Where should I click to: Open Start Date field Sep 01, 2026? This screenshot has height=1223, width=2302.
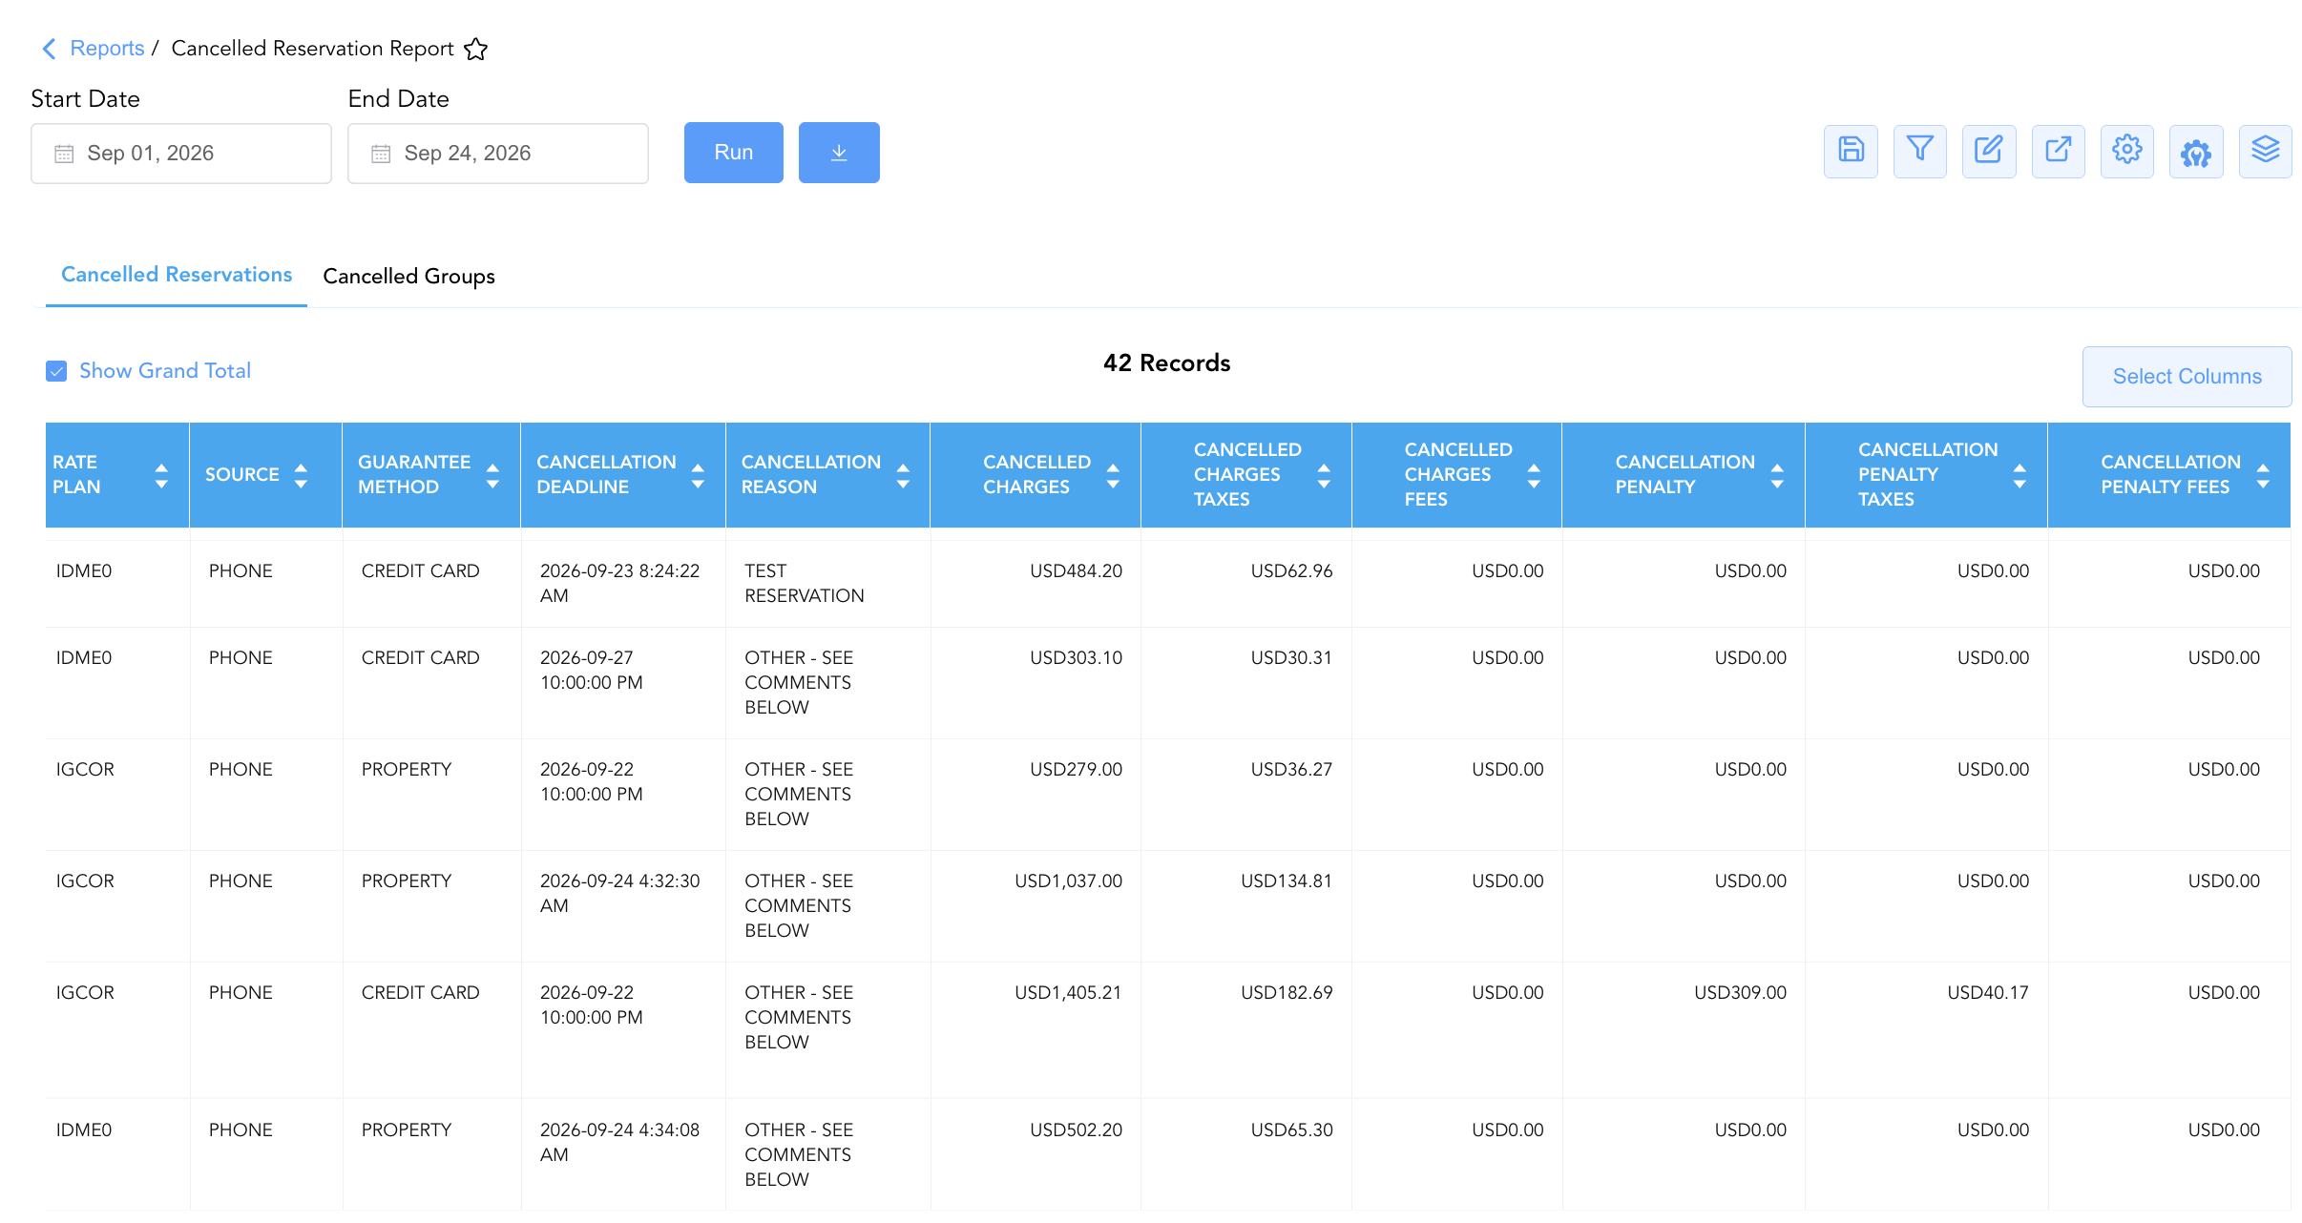point(181,154)
